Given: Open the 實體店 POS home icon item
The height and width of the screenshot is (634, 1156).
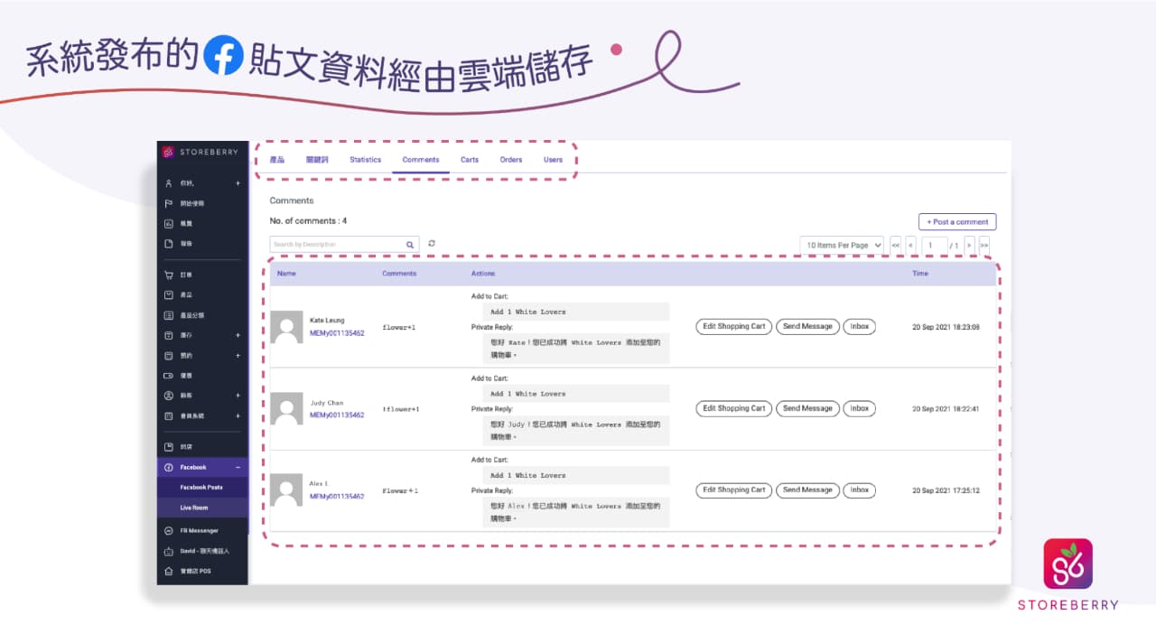Looking at the screenshot, I should [169, 571].
